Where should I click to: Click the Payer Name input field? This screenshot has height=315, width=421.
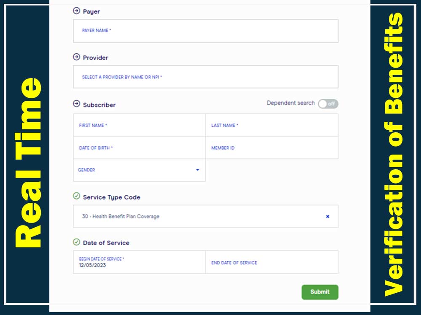coord(206,31)
